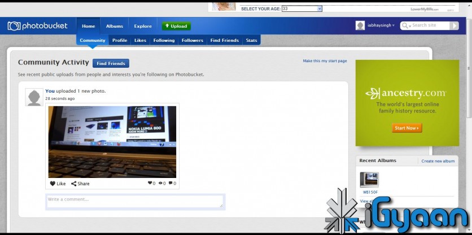The width and height of the screenshot is (472, 235).
Task: Click the eye views count icon
Action: (160, 184)
